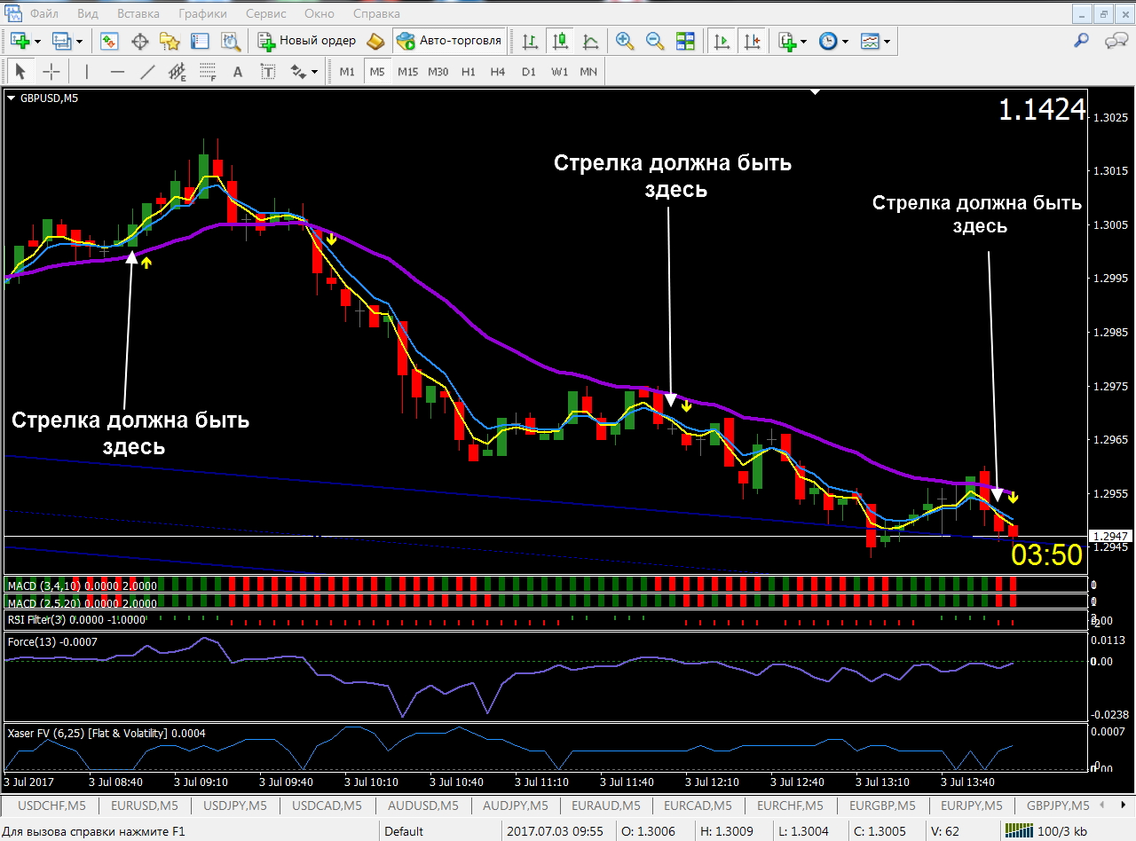Select the Fibonacci retracement tool
Image resolution: width=1136 pixels, height=841 pixels.
pos(208,72)
